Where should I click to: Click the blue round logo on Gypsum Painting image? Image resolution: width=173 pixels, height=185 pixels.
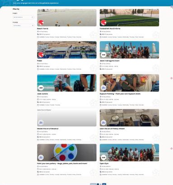pyautogui.click(x=103, y=88)
